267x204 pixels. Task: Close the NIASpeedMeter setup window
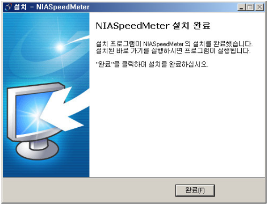click(260, 7)
